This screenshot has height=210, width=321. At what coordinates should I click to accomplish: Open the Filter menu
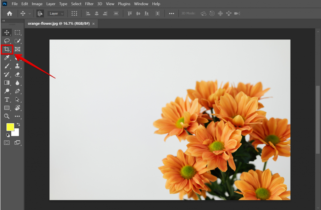coord(89,4)
